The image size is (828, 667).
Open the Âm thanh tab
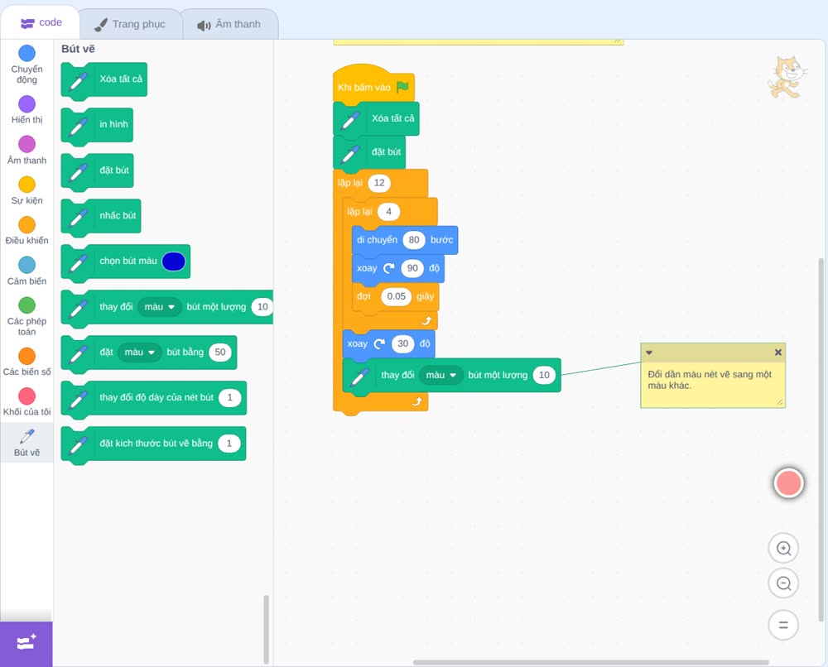pyautogui.click(x=229, y=24)
